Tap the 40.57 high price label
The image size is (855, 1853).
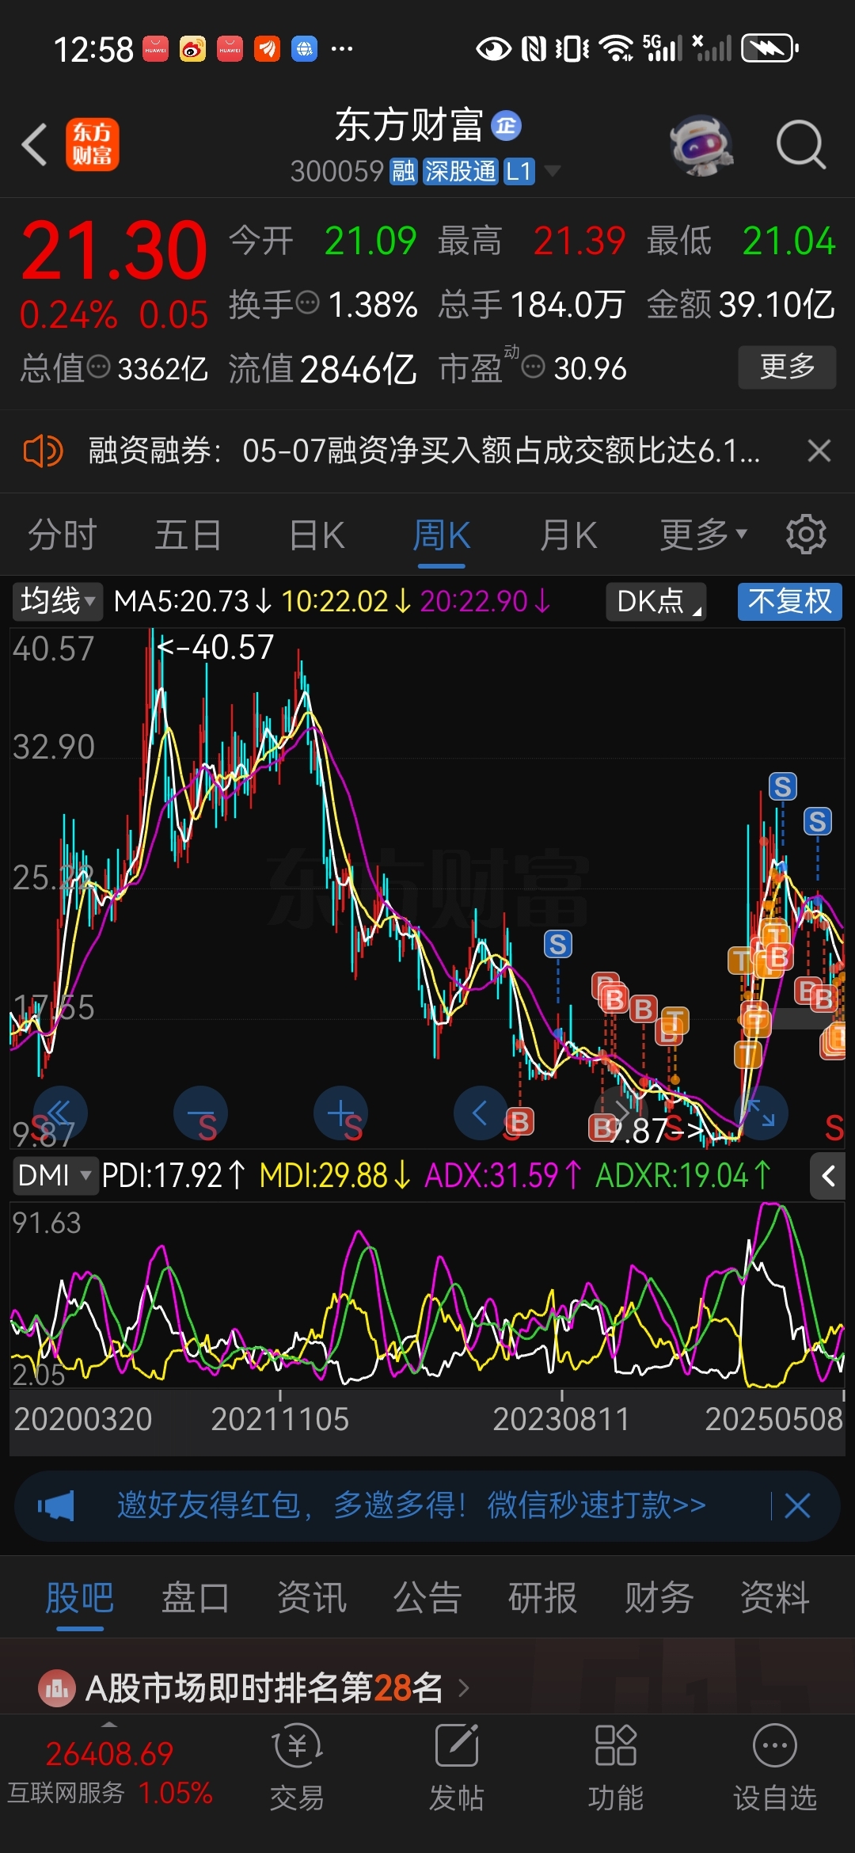(215, 647)
